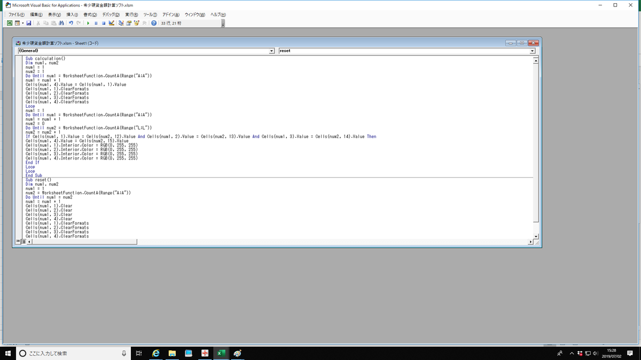Viewport: 641px width, 360px height.
Task: Open the ファイル(F) menu
Action: pyautogui.click(x=16, y=14)
